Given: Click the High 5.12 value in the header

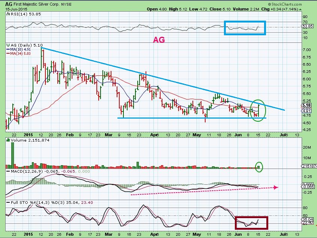Looking at the screenshot, I should (178, 9).
